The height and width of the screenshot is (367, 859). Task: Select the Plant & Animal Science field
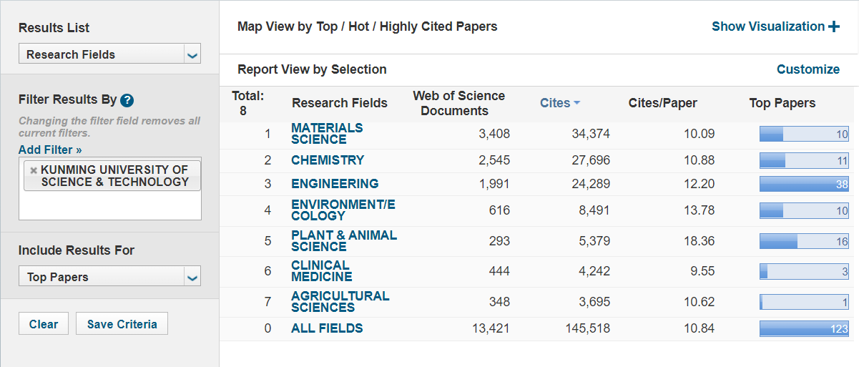343,240
